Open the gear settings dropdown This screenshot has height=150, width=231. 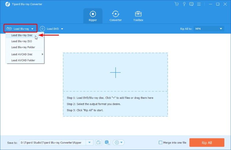(x=119, y=142)
